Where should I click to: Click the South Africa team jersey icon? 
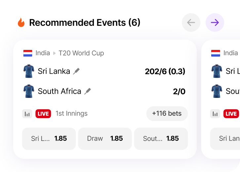click(x=29, y=91)
